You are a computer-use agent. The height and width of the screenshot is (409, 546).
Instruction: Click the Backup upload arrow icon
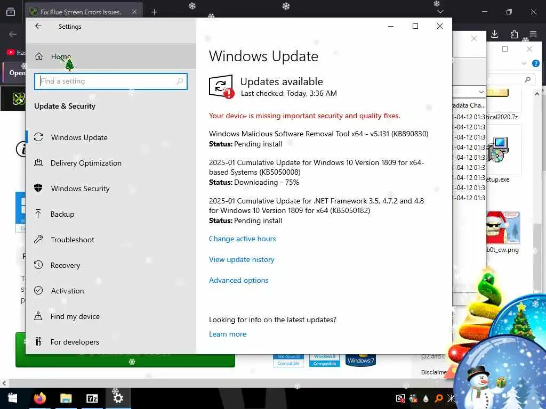click(x=38, y=214)
